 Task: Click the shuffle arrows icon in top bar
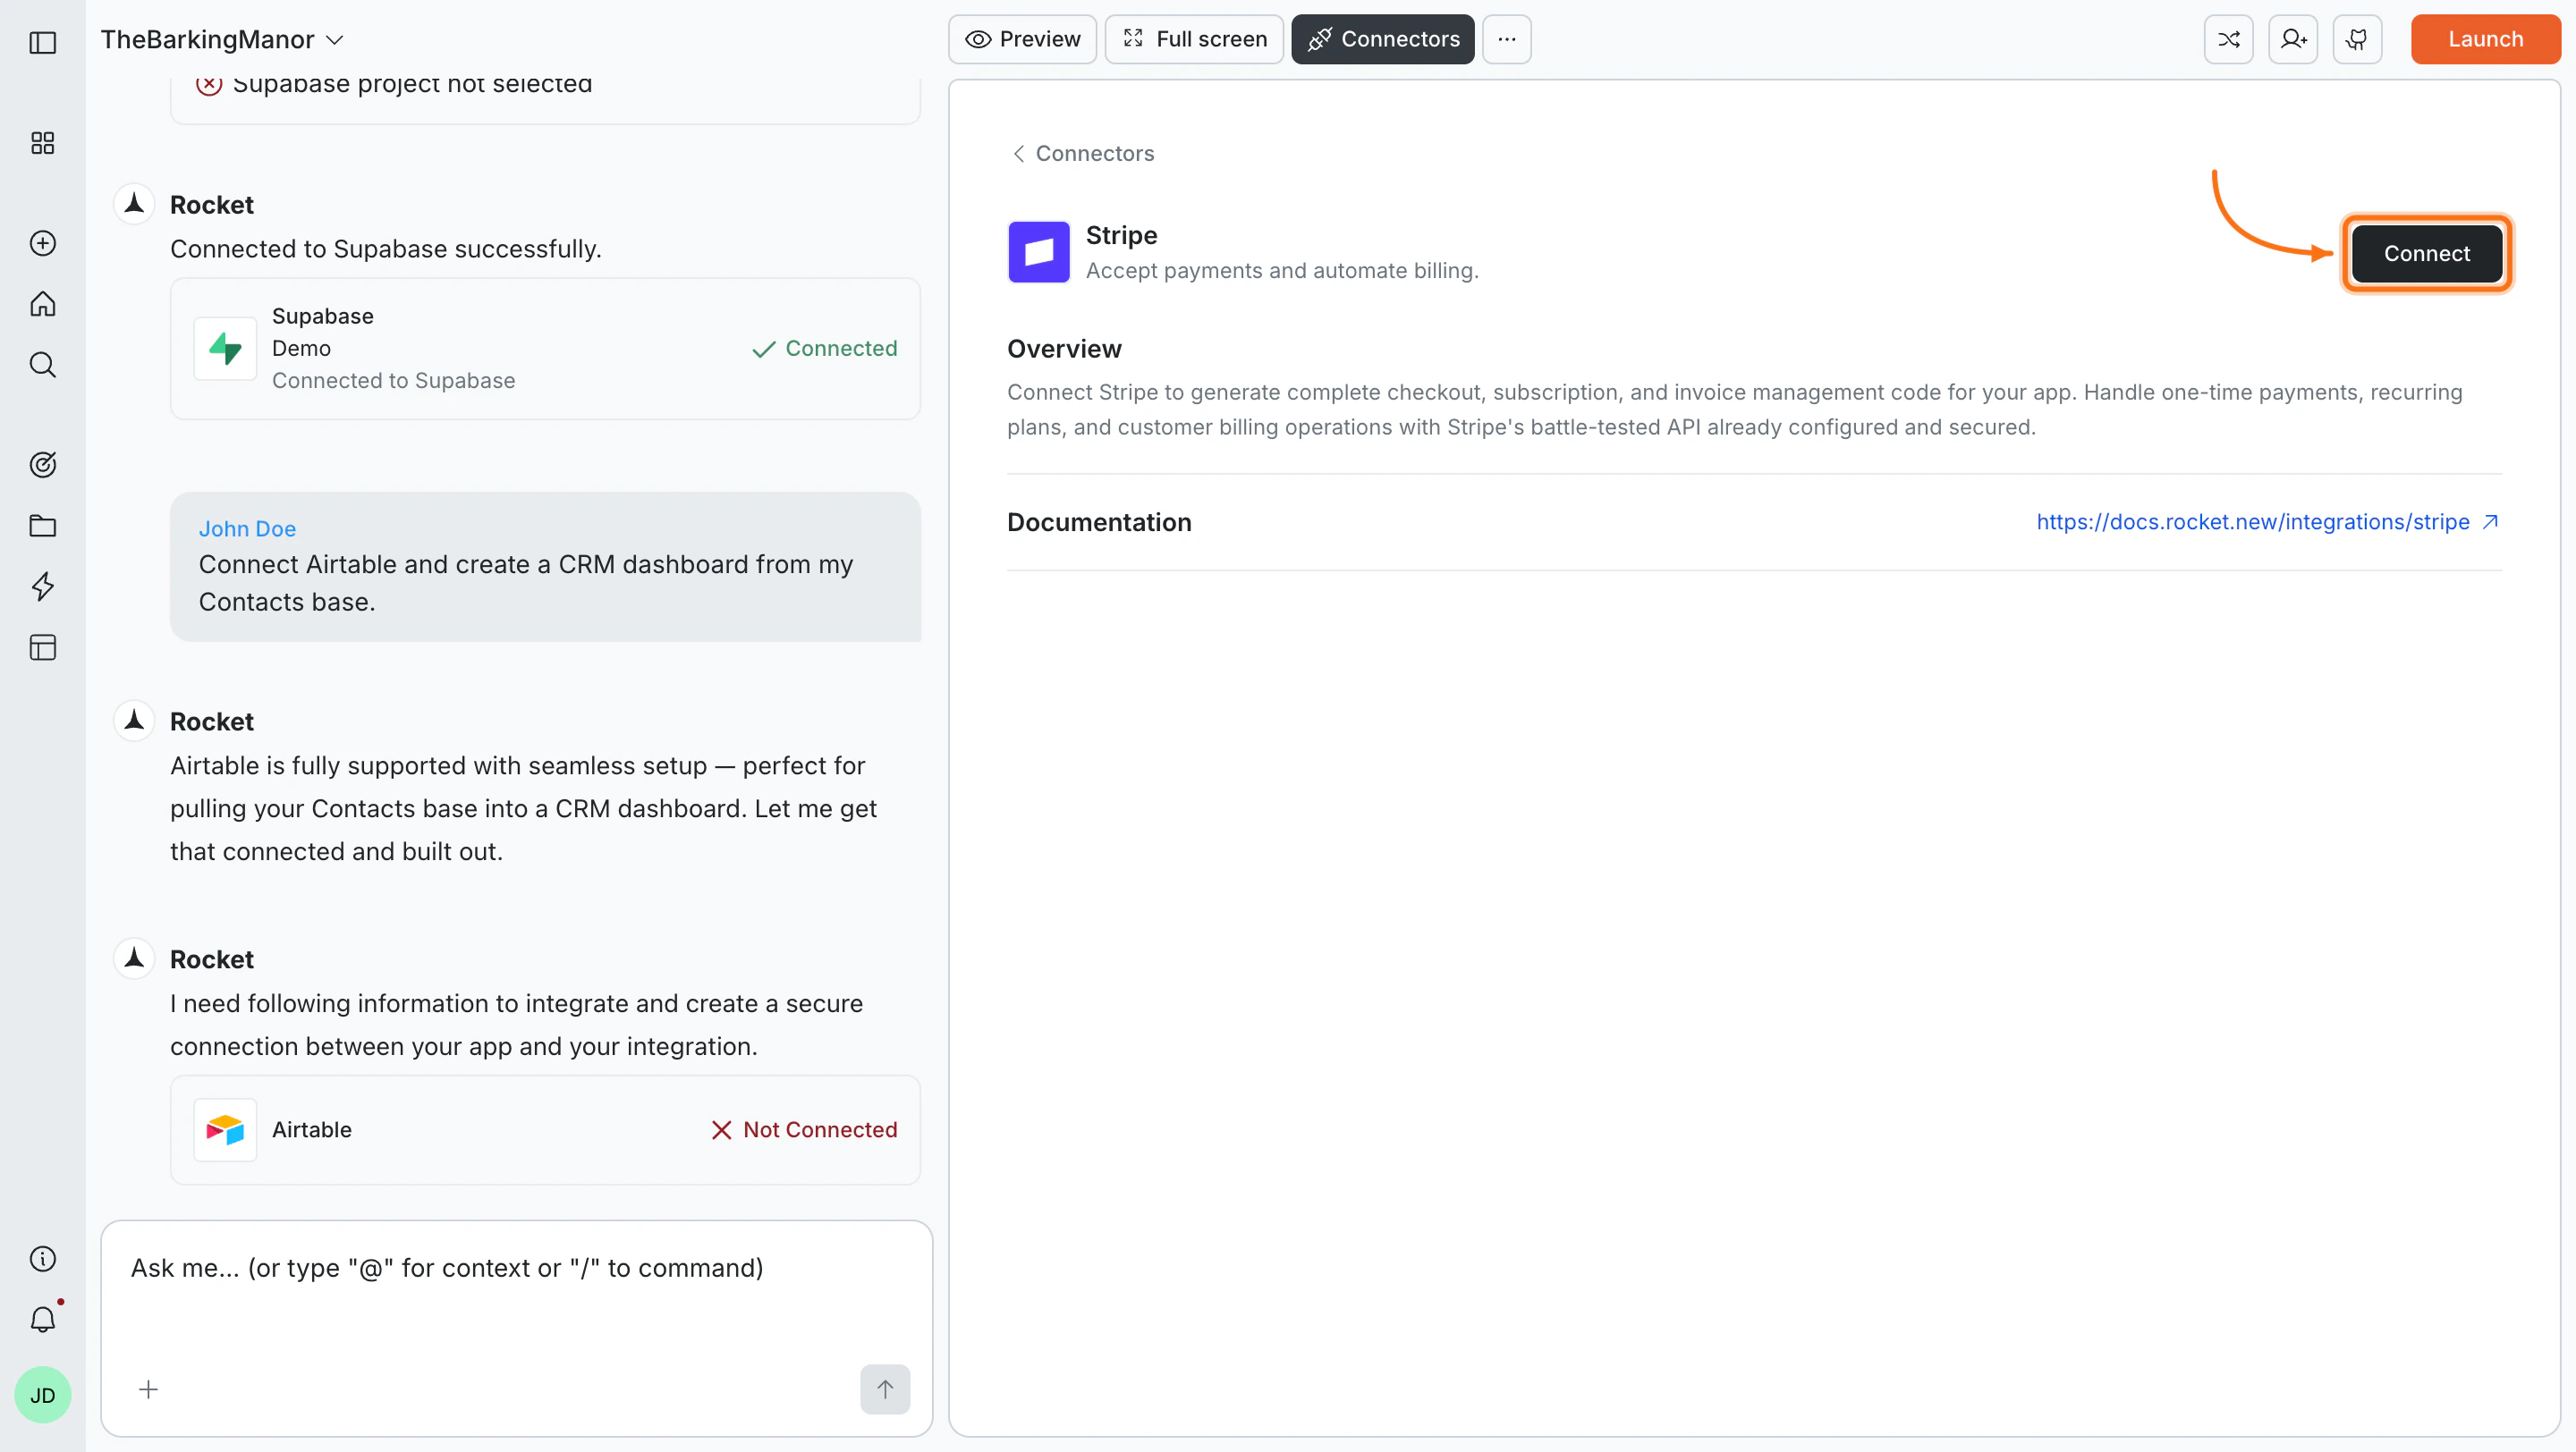coord(2228,39)
